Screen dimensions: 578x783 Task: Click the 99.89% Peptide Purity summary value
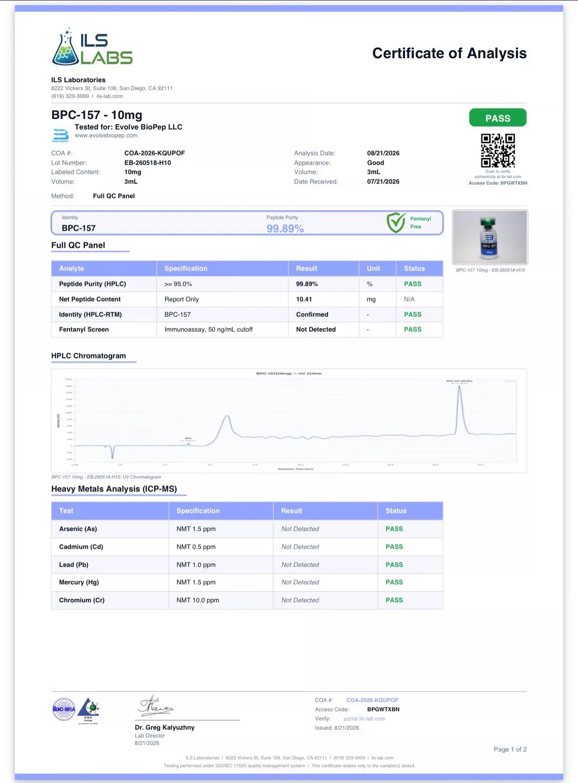click(285, 228)
